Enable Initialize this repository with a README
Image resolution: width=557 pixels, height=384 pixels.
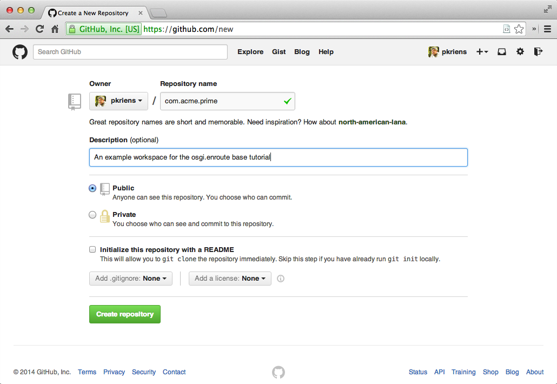click(x=92, y=249)
